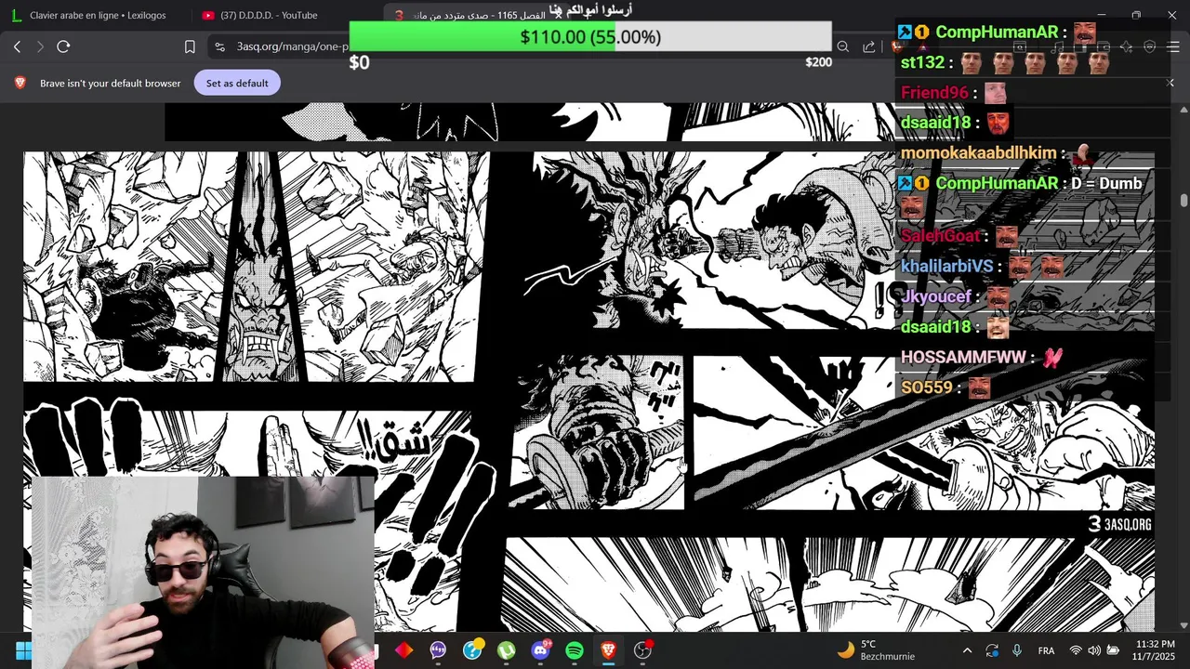Open the weather widget showing 5°C
This screenshot has height=669, width=1190.
click(x=876, y=650)
